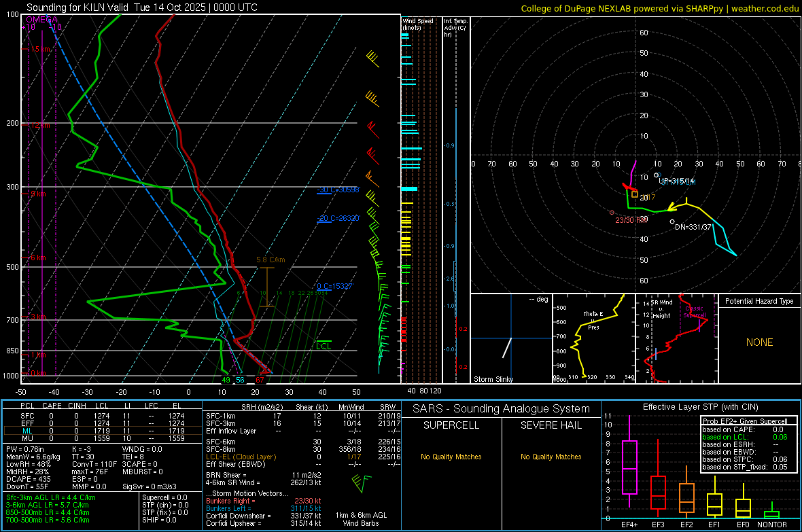This screenshot has width=802, height=532.
Task: Click the Inf. Temp. Adv. heading
Action: [x=455, y=28]
